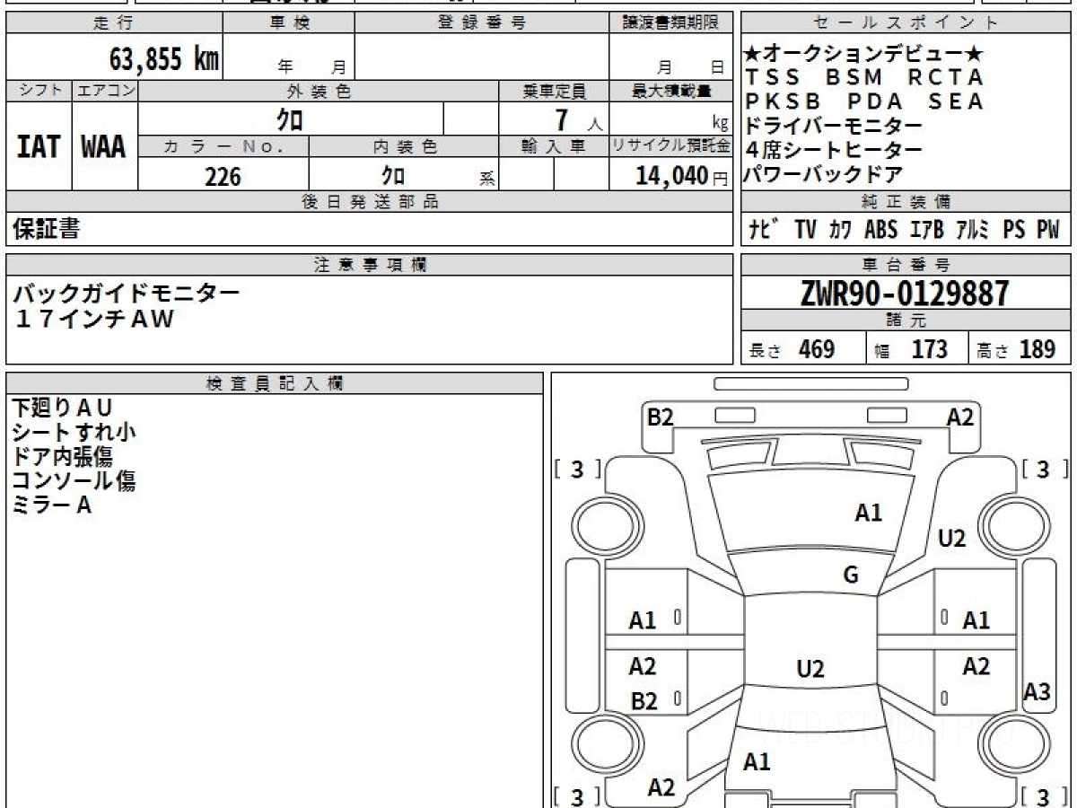Click the 車検 header cell
This screenshot has height=808, width=1077.
(x=289, y=23)
